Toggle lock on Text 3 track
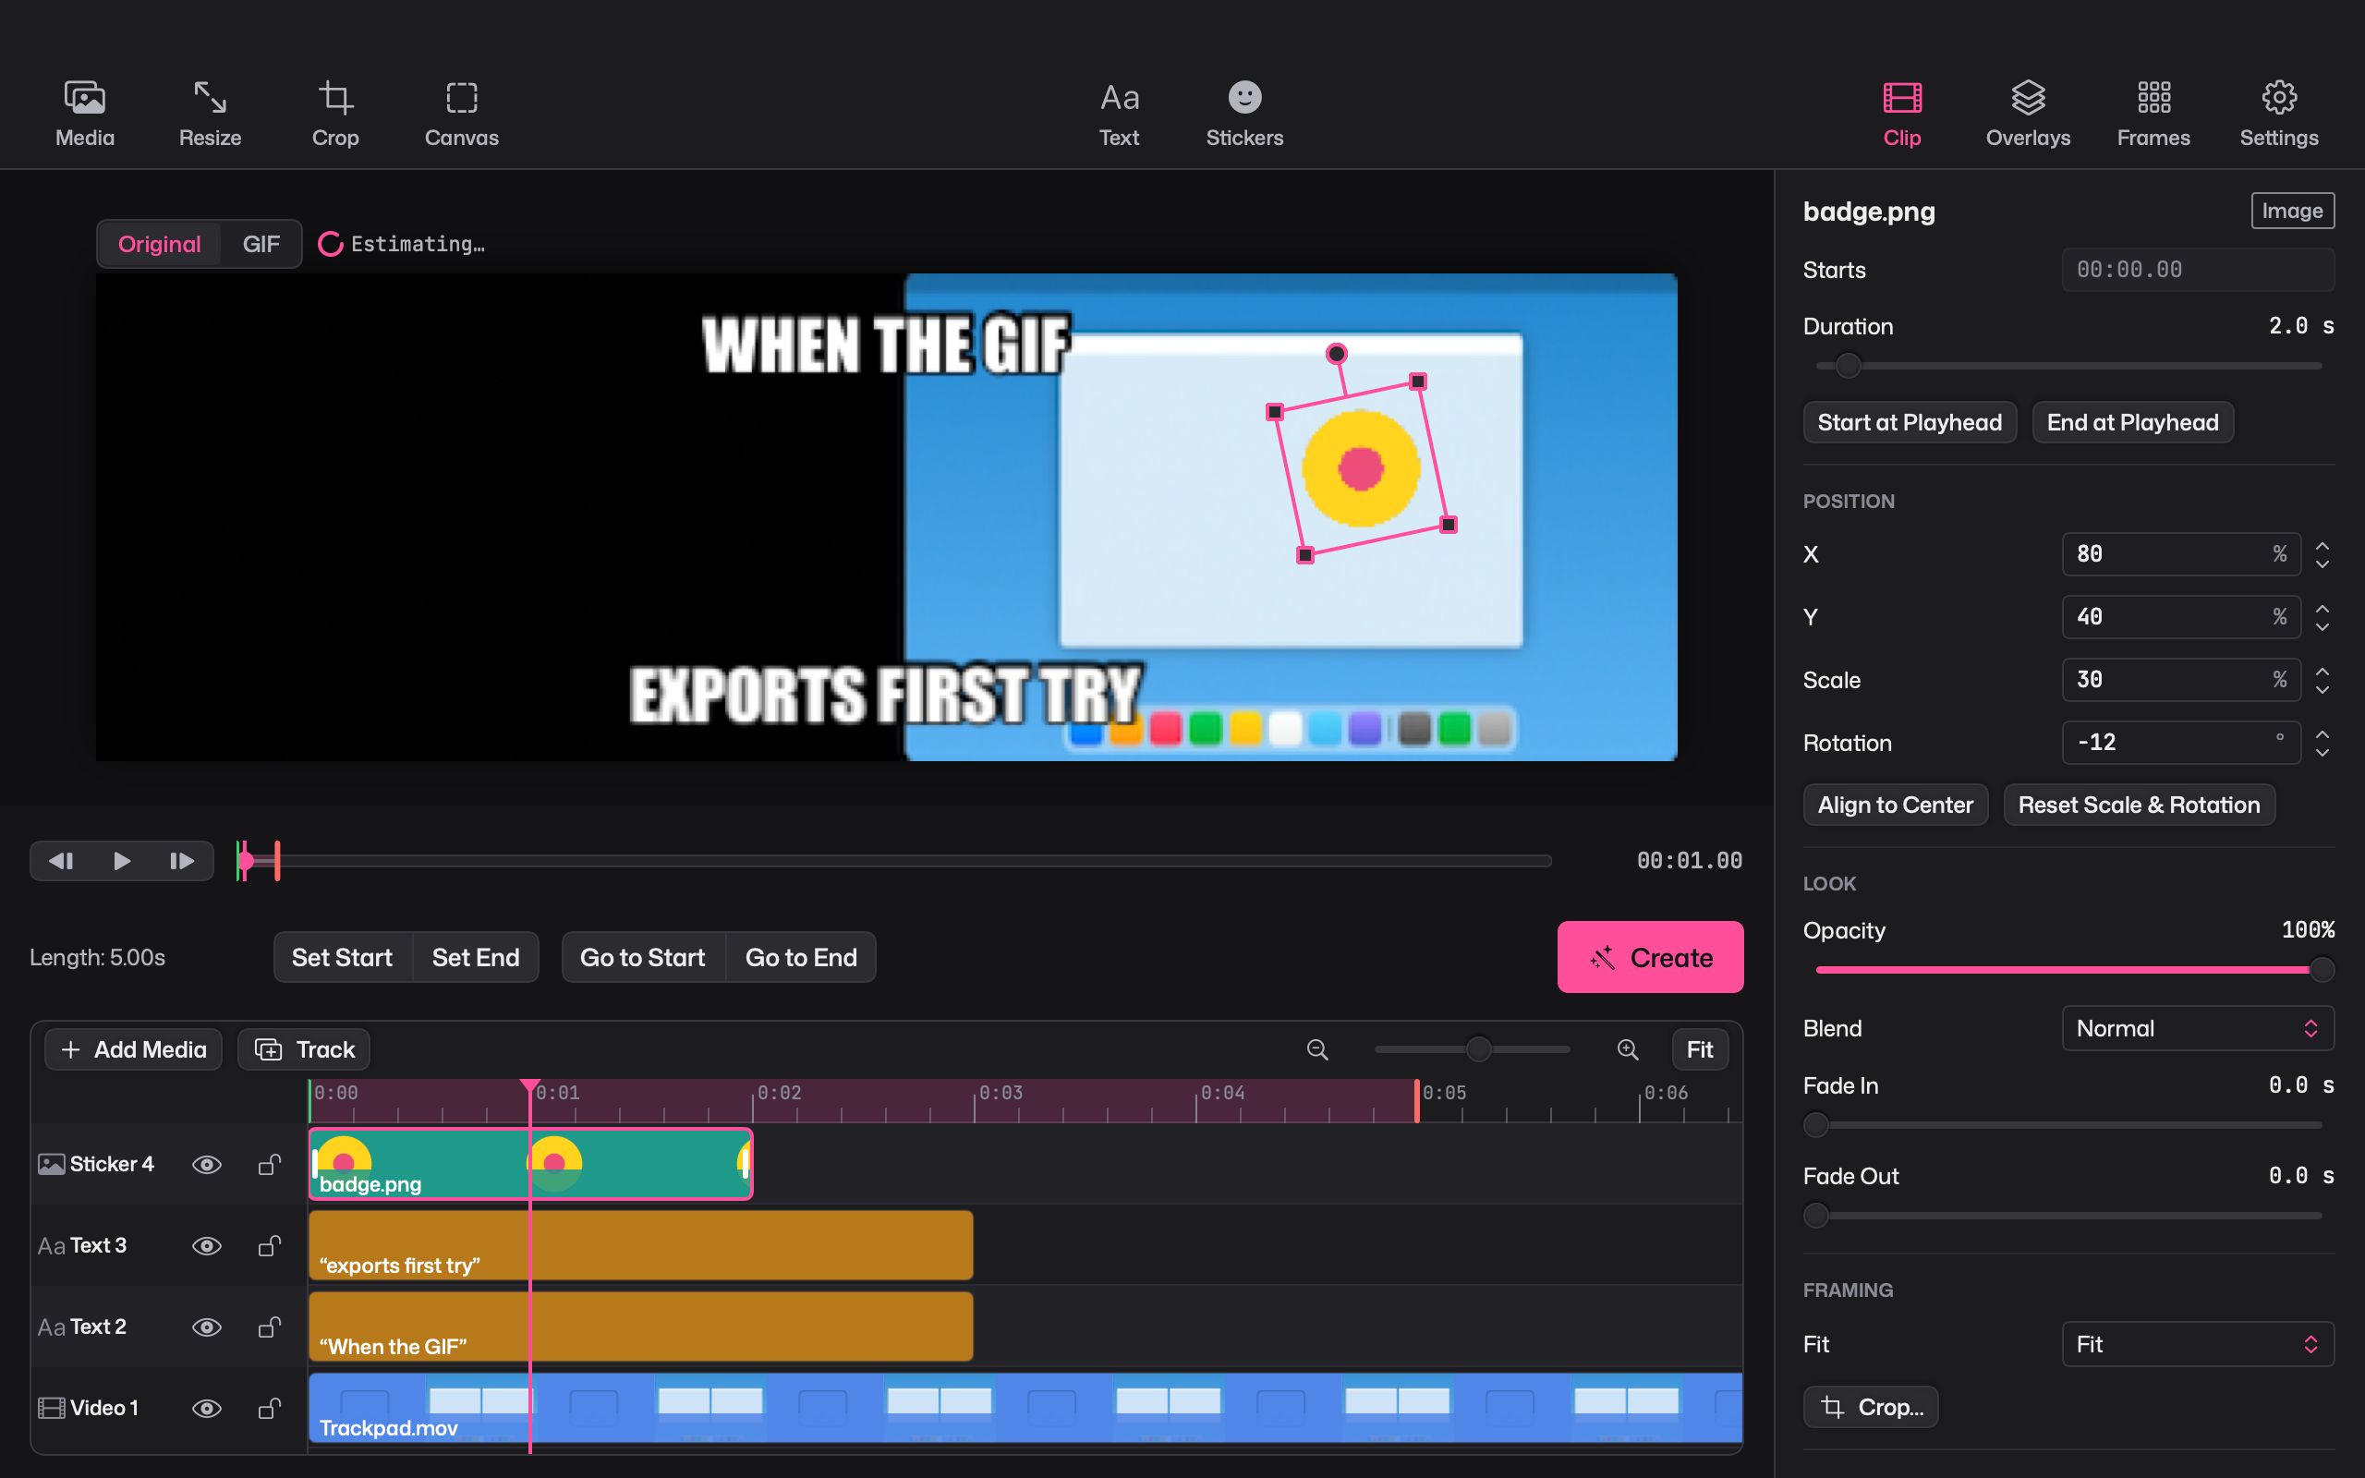The image size is (2365, 1478). point(269,1245)
